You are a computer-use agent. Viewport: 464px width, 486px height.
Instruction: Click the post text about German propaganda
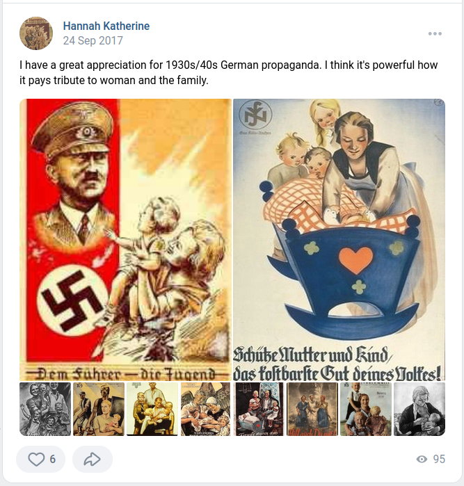coord(229,72)
